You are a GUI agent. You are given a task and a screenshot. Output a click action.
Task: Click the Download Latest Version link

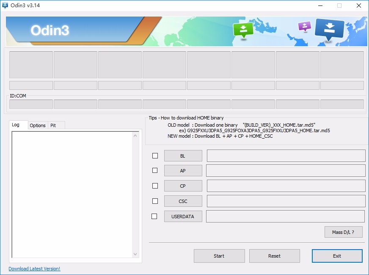tap(34, 269)
